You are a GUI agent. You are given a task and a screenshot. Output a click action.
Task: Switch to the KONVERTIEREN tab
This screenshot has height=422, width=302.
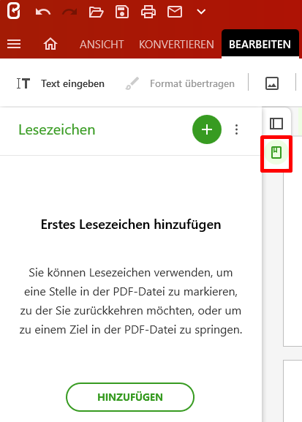[176, 45]
